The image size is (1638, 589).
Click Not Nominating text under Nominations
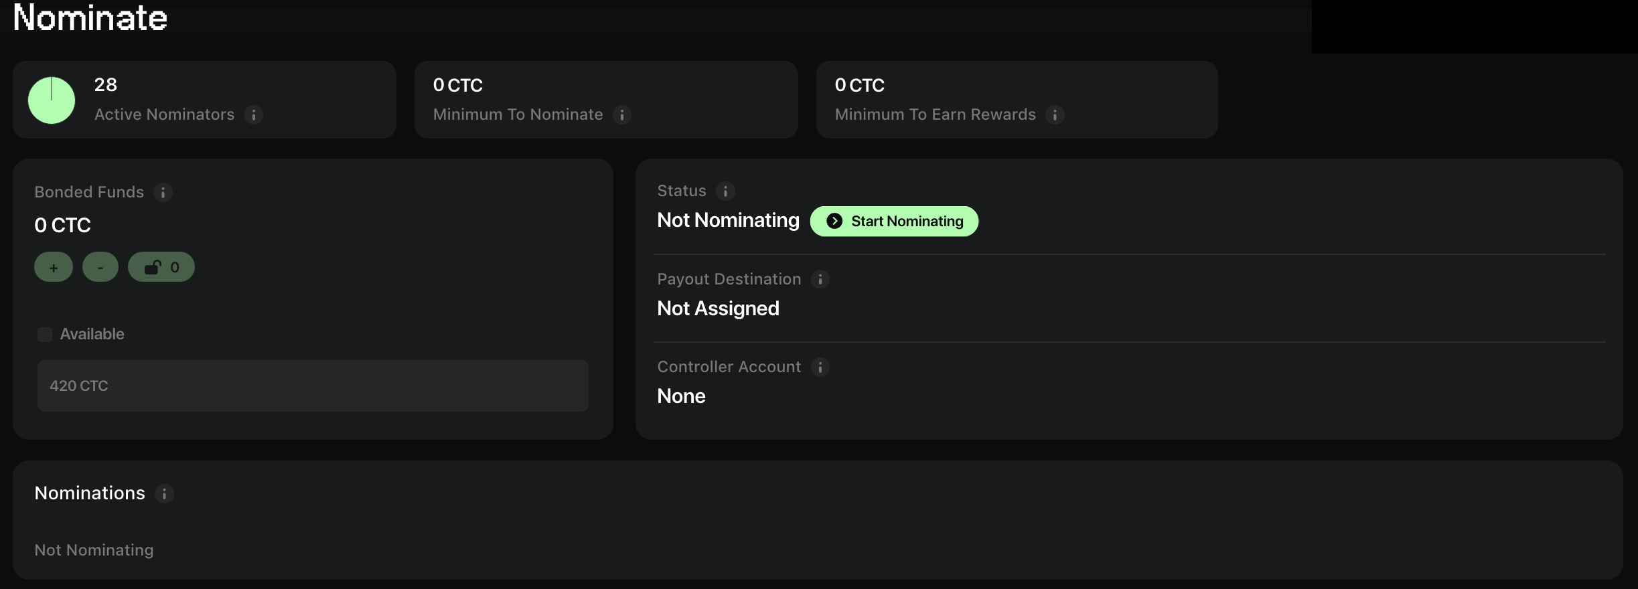pyautogui.click(x=94, y=550)
